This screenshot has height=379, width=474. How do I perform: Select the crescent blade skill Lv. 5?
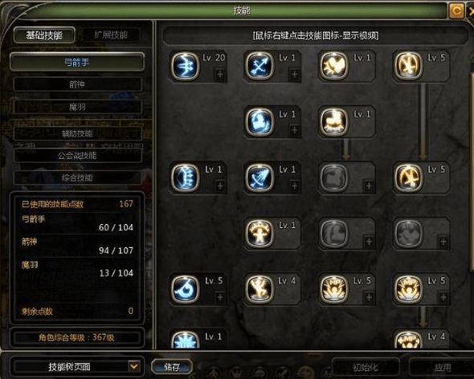[185, 288]
